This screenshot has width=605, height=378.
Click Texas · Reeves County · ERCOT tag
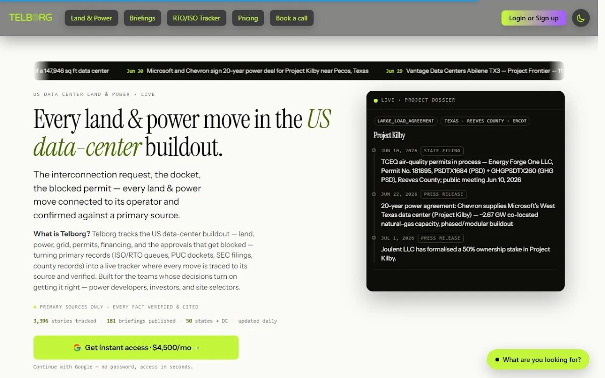click(485, 121)
